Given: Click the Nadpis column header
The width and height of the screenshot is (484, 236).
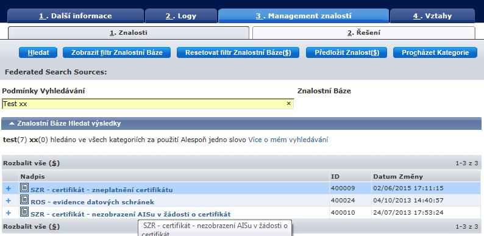Looking at the screenshot, I should (x=32, y=177).
